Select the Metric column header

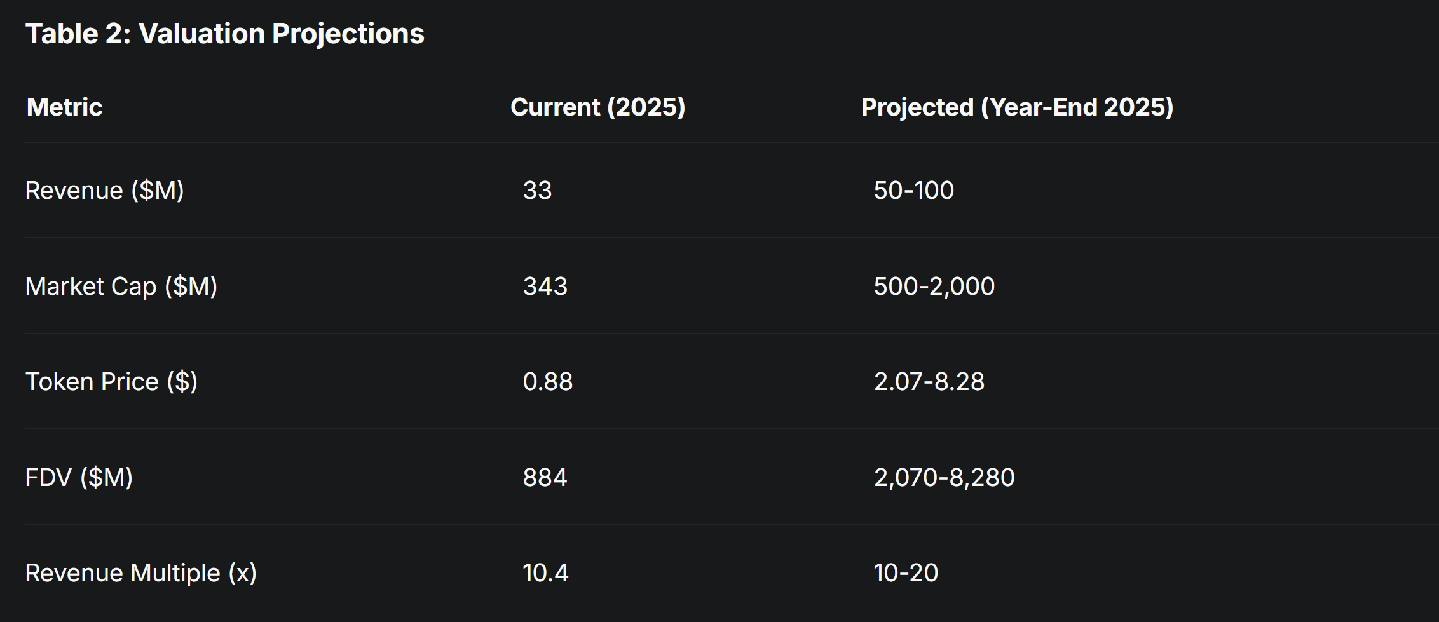64,107
